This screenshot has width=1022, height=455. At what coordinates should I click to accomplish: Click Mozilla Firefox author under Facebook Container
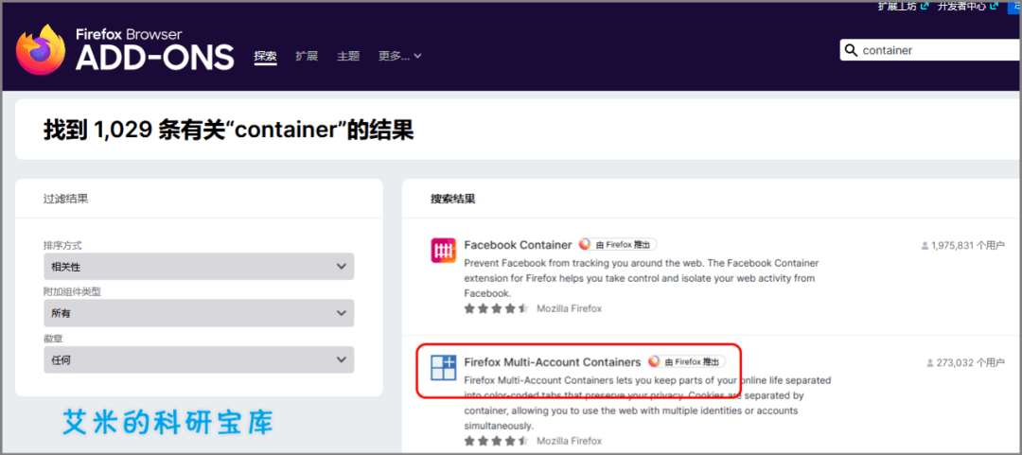569,308
